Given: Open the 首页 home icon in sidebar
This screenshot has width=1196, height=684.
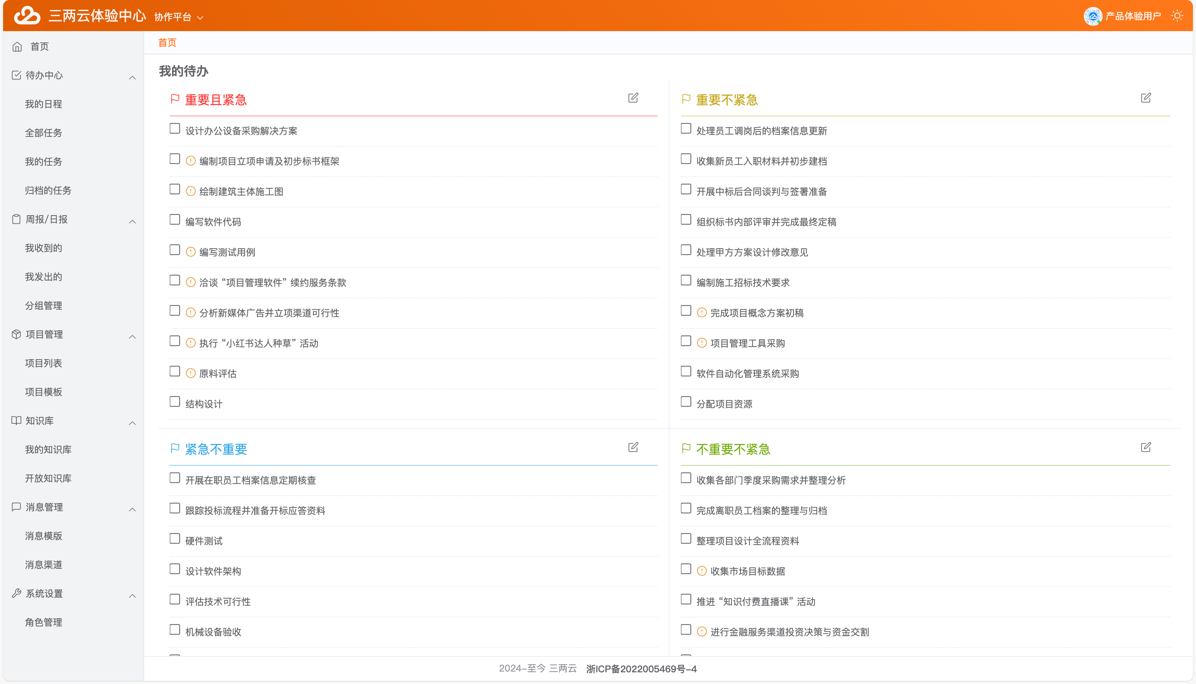Looking at the screenshot, I should click(17, 46).
